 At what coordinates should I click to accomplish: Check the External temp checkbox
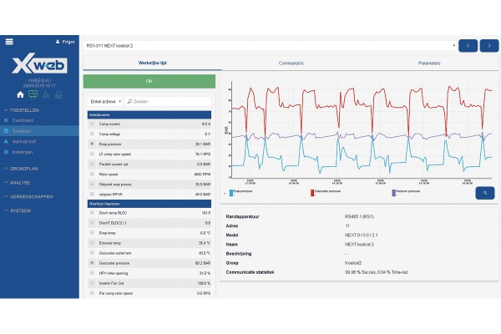[92, 243]
